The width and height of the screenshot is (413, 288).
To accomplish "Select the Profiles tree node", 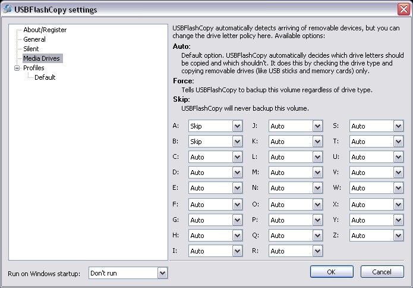I will point(33,68).
